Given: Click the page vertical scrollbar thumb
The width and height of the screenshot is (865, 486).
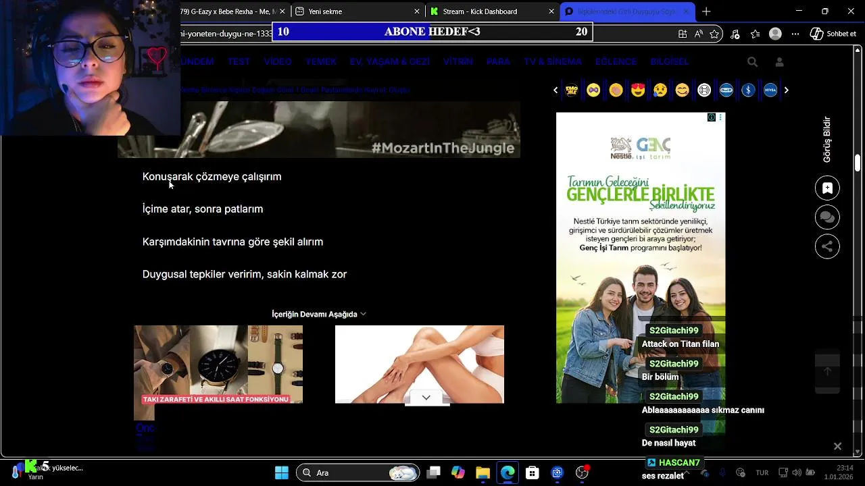Looking at the screenshot, I should tap(858, 163).
